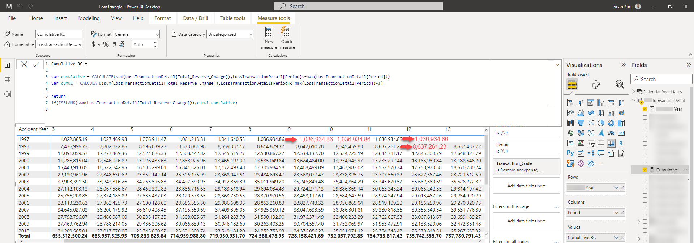Image resolution: width=694 pixels, height=243 pixels.
Task: Expand the Calendar Year Dates table
Action: click(x=634, y=91)
